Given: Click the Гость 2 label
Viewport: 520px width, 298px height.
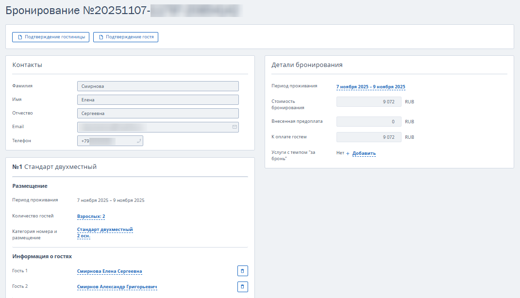Looking at the screenshot, I should (x=20, y=286).
